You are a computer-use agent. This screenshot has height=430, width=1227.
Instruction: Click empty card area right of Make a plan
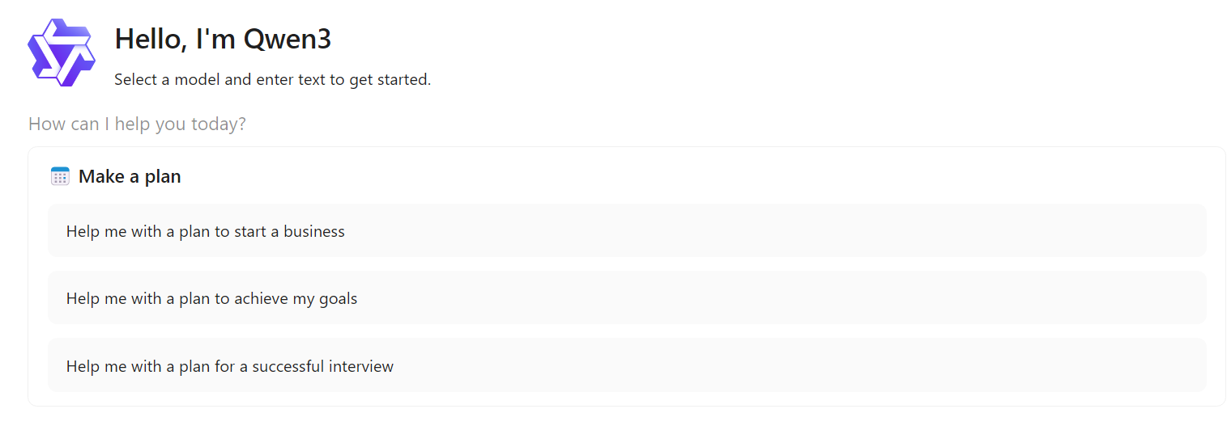click(697, 176)
